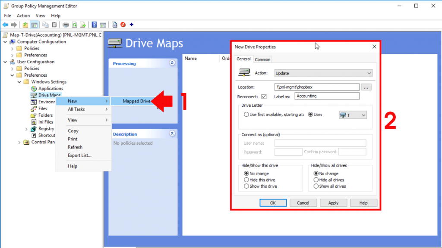Select the 'Use first available' radio button
This screenshot has width=442, height=248.
(x=246, y=115)
